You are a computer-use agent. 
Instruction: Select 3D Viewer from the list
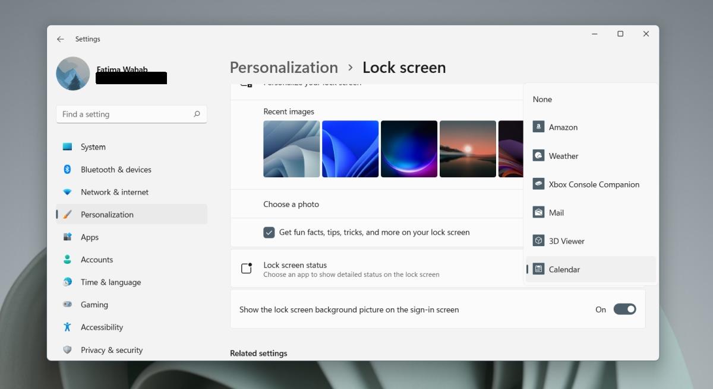(591, 241)
